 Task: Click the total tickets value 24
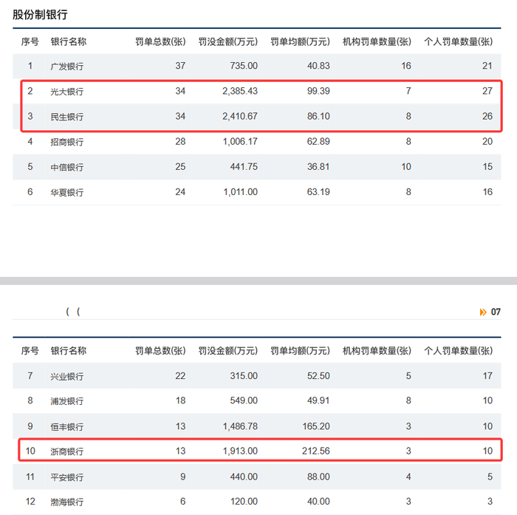point(180,192)
